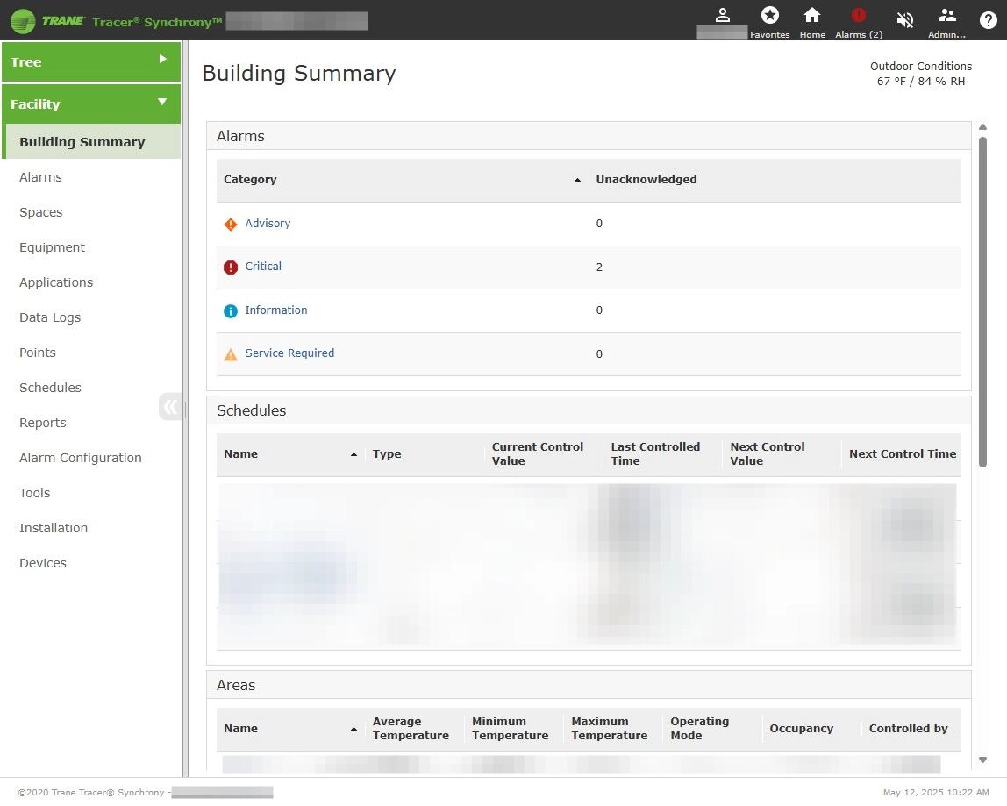
Task: Open Spaces page
Action: tap(41, 212)
